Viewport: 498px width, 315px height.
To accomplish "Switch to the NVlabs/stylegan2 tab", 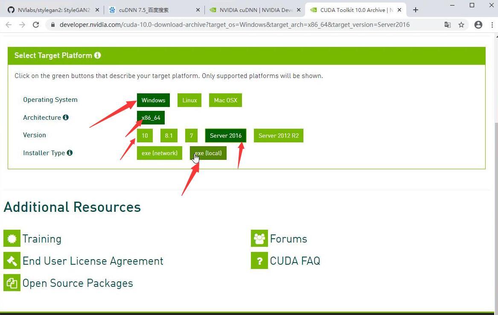I will 53,10.
